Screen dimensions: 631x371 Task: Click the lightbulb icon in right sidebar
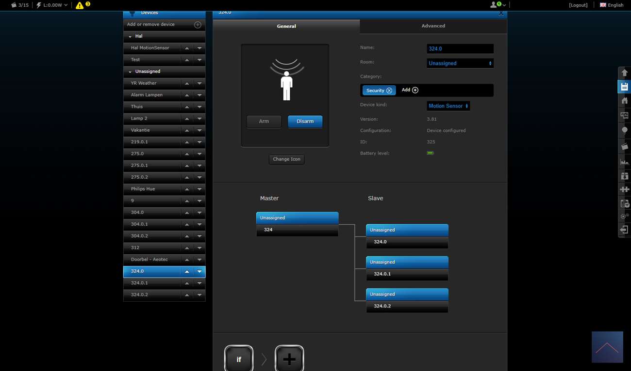tap(624, 131)
